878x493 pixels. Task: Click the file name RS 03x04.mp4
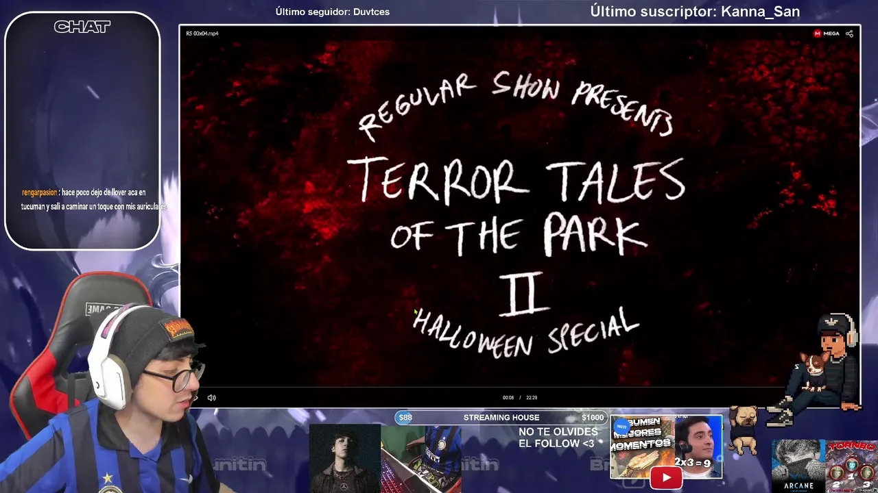point(202,34)
